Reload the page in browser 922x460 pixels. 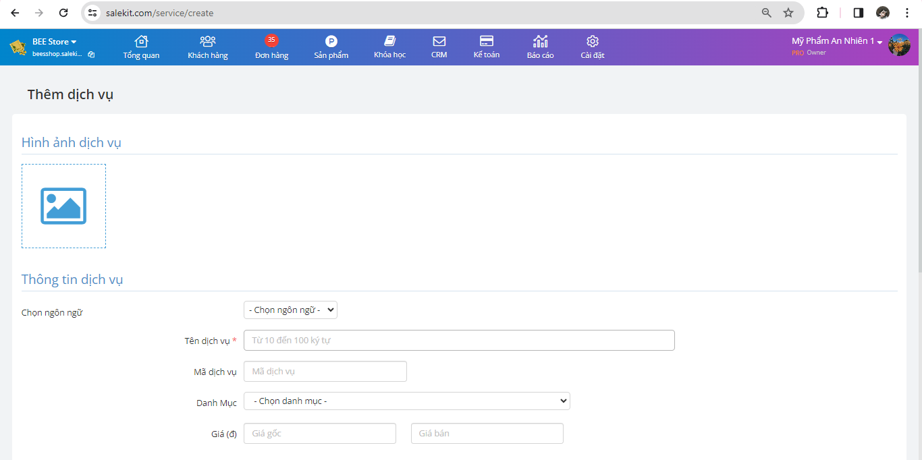[63, 13]
